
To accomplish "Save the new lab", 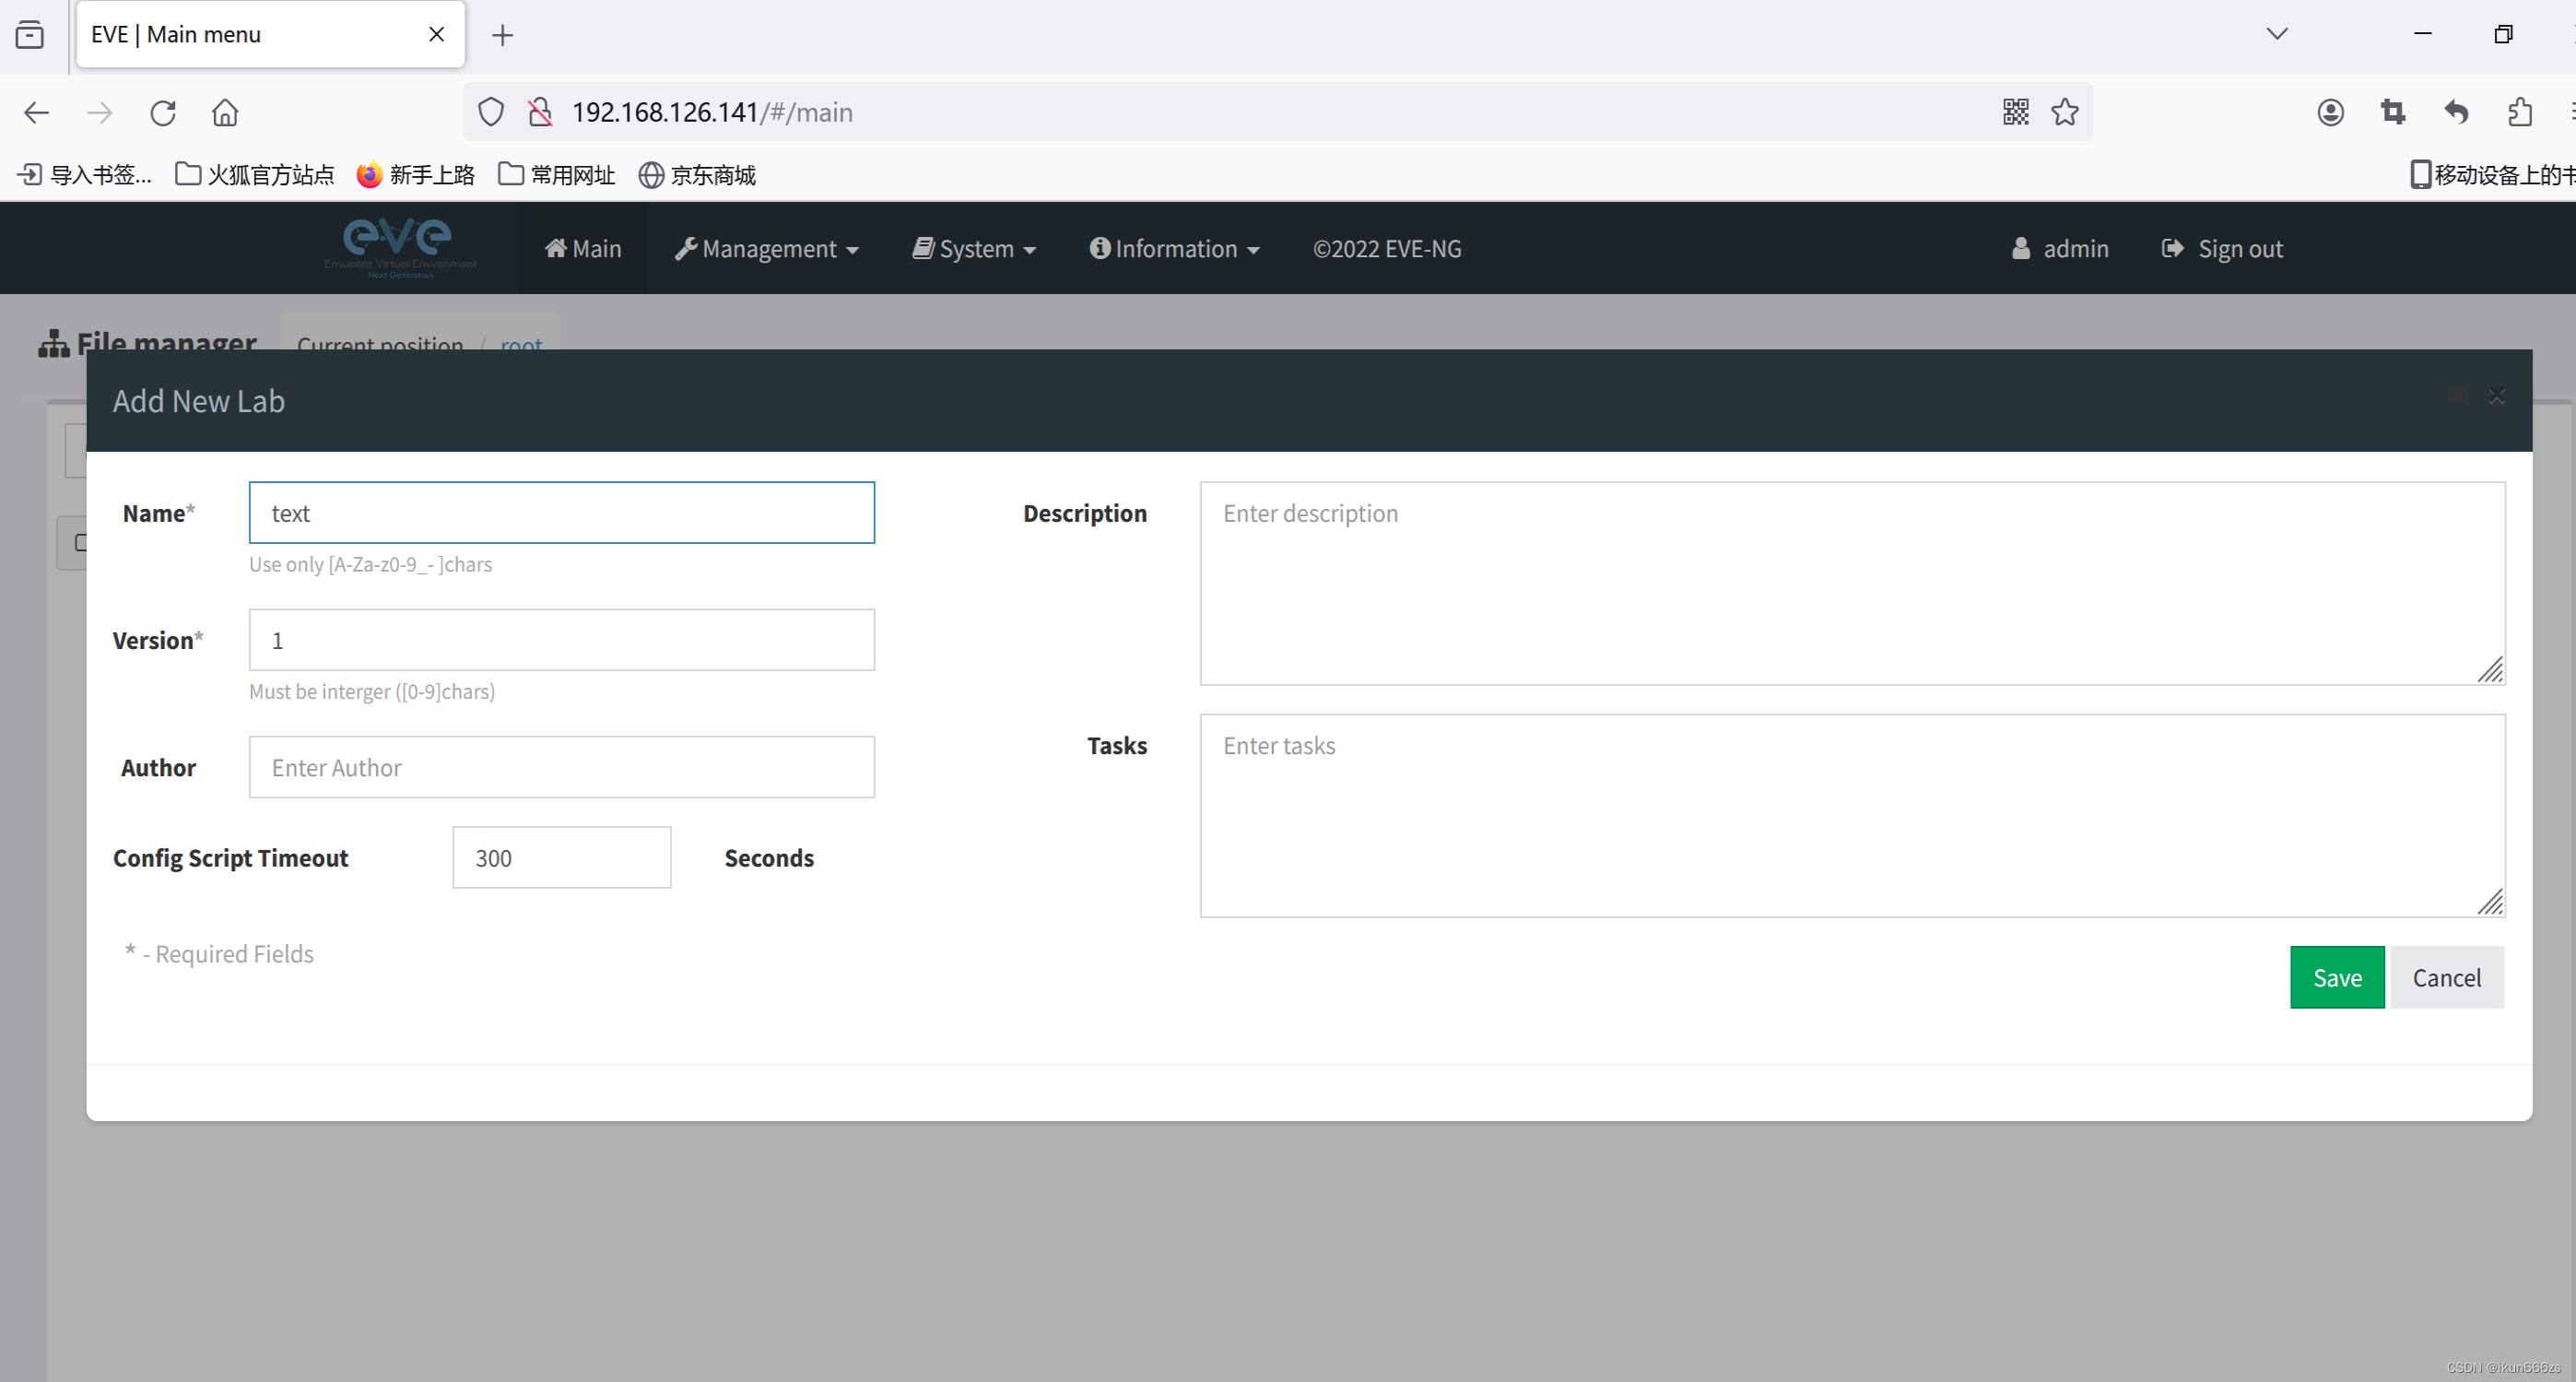I will pos(2336,977).
